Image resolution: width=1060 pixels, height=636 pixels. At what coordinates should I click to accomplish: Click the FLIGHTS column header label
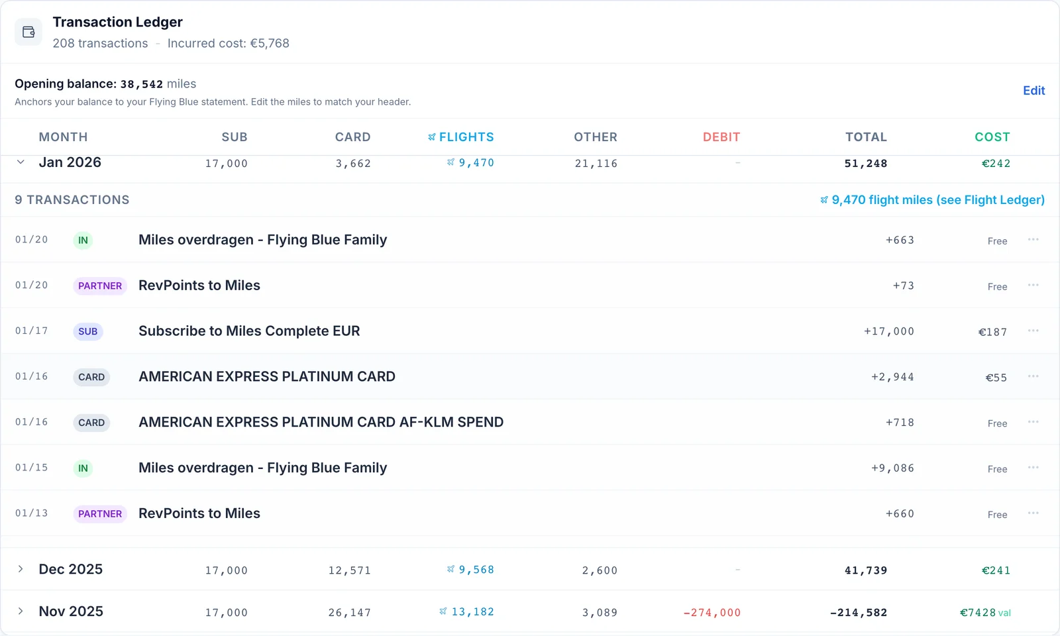pos(466,137)
